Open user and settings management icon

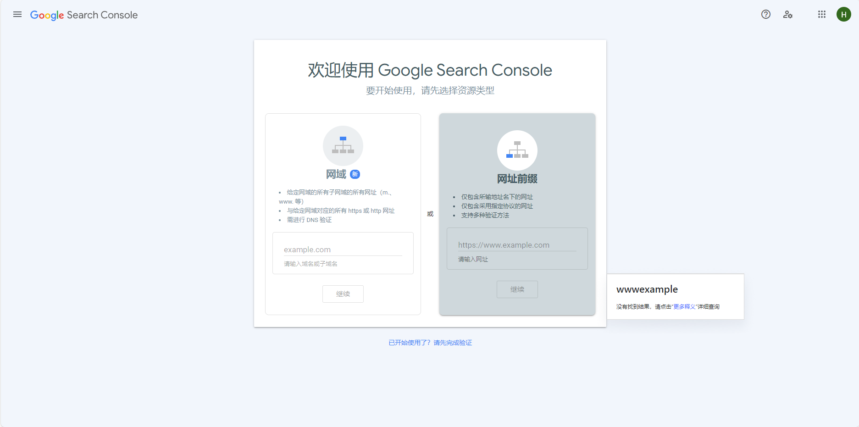(788, 15)
